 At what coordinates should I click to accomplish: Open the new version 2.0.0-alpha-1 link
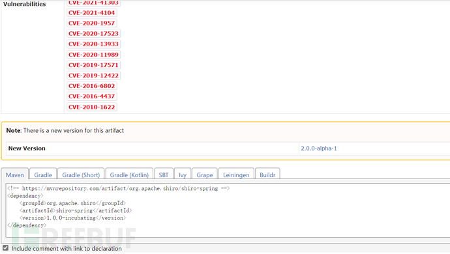318,148
